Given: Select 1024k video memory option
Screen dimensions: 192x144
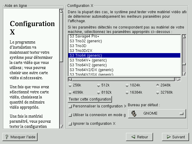Looking at the screenshot, I should click(x=127, y=85).
